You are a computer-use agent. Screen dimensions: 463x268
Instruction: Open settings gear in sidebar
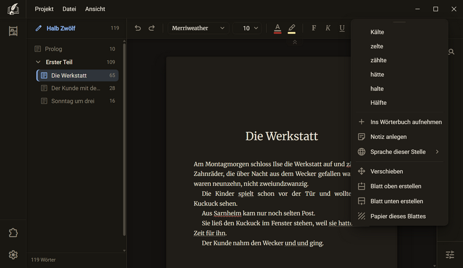(x=13, y=255)
